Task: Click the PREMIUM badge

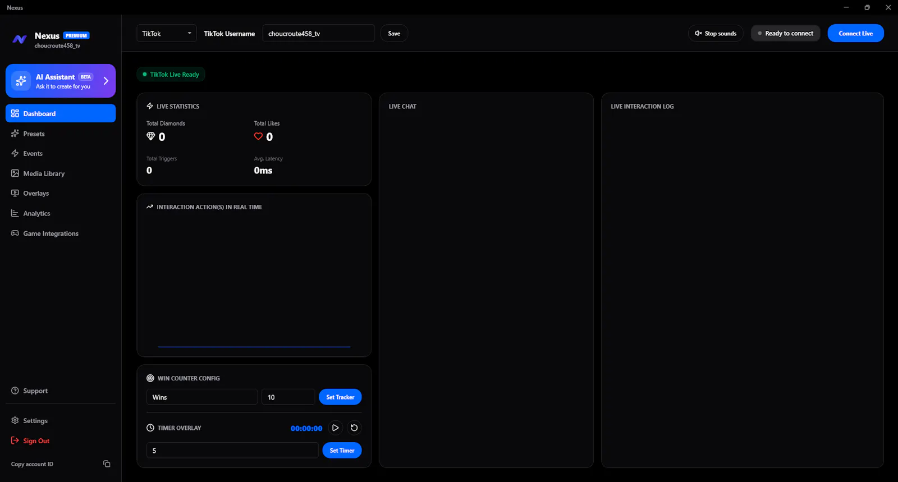Action: 76,36
